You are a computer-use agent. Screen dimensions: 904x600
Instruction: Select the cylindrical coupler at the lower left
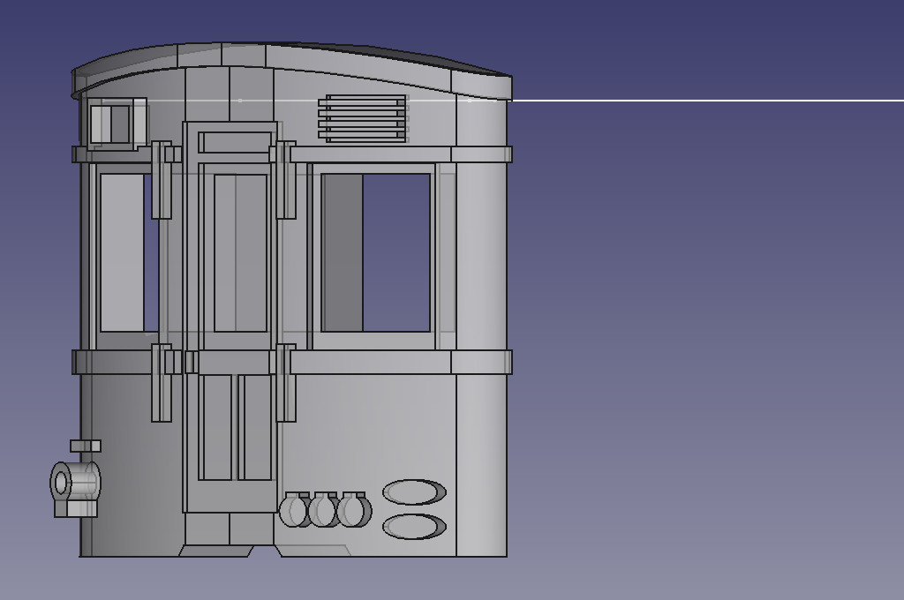pos(75,483)
